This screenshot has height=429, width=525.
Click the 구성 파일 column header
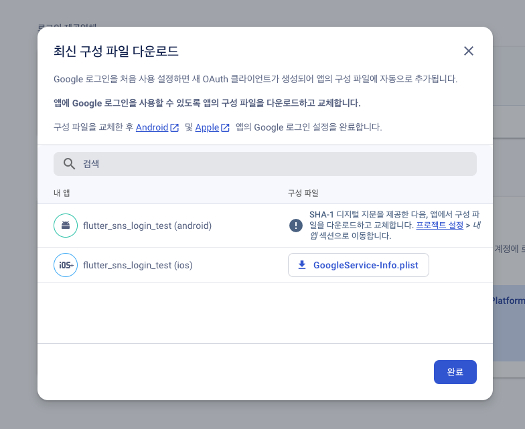[x=303, y=193]
